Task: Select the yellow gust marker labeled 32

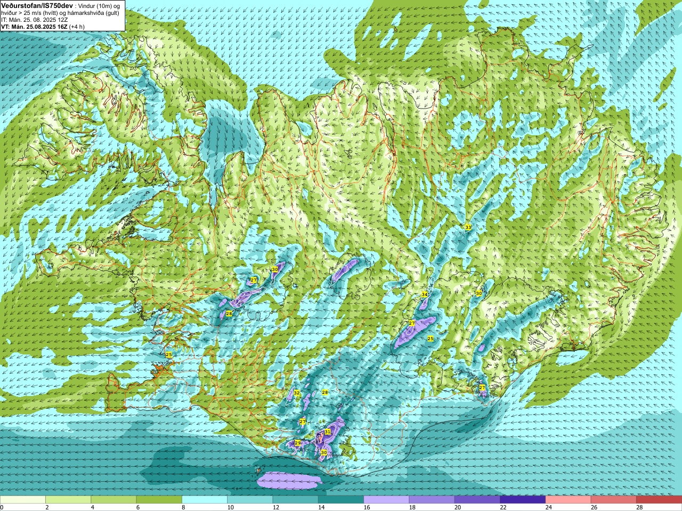Action: click(x=297, y=393)
